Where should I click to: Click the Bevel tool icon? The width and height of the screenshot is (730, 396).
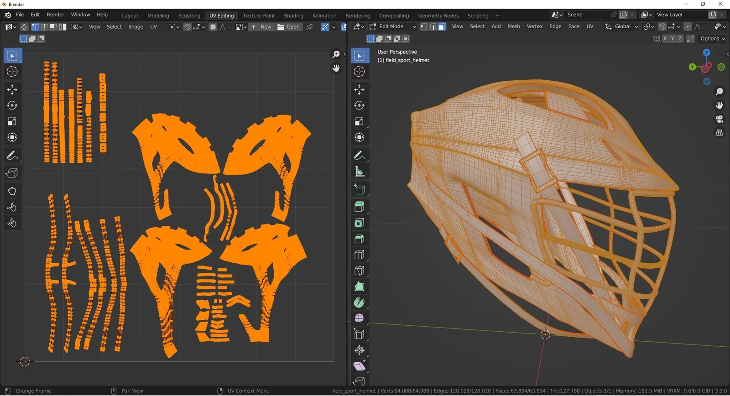pos(360,239)
